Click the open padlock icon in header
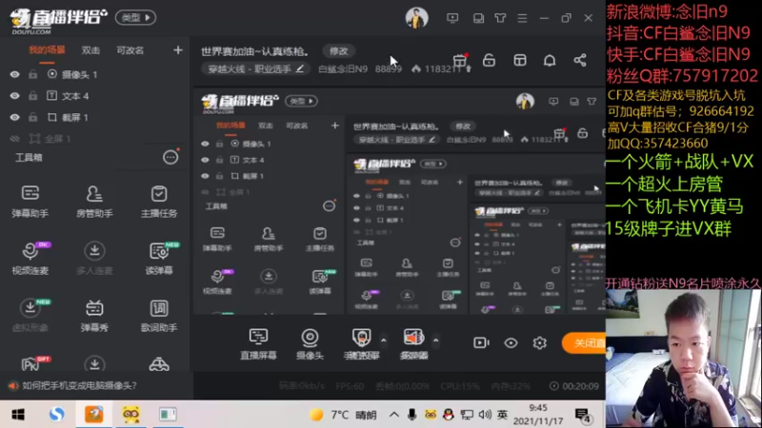The width and height of the screenshot is (762, 428). click(489, 60)
